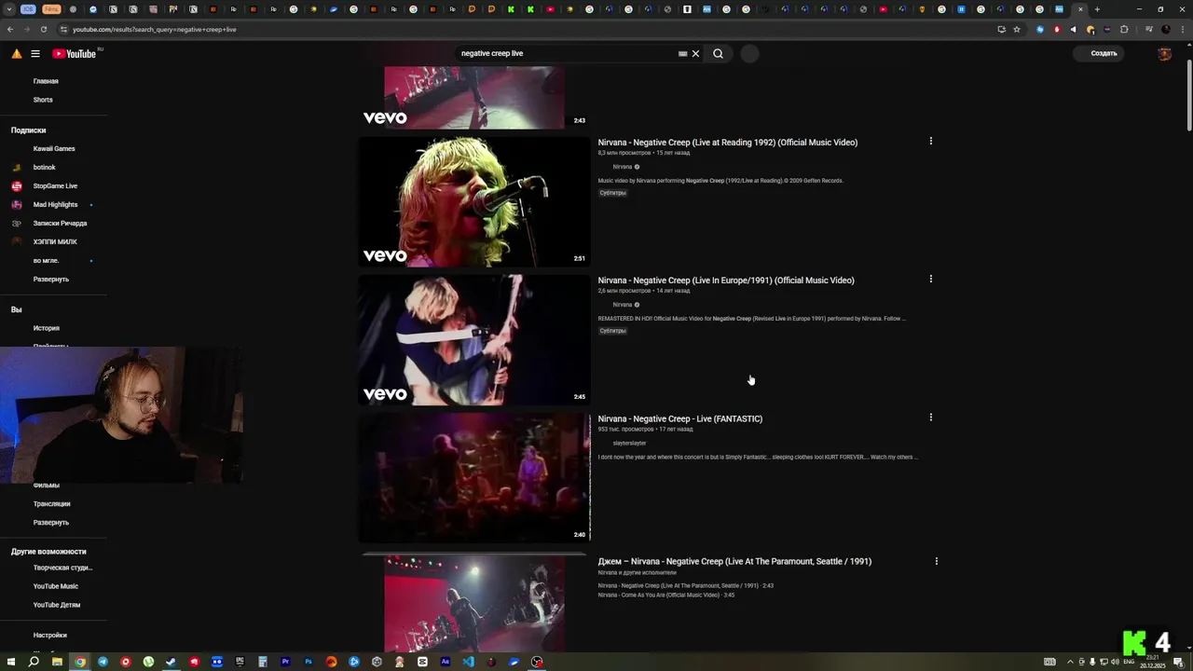Open a new browser tab with plus

point(1097,9)
